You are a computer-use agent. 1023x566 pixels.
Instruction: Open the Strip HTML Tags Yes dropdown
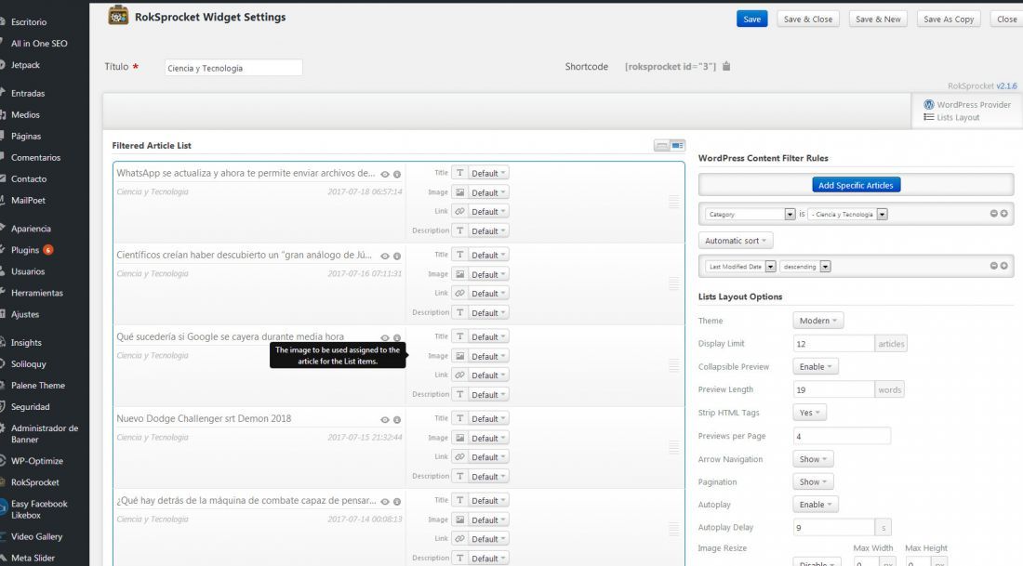[810, 412]
